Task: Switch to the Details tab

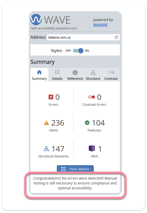Action: (x=57, y=75)
